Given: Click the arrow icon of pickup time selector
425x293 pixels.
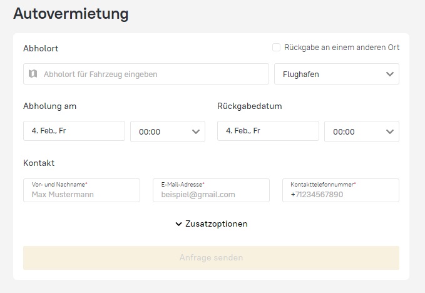Looking at the screenshot, I should coord(195,131).
